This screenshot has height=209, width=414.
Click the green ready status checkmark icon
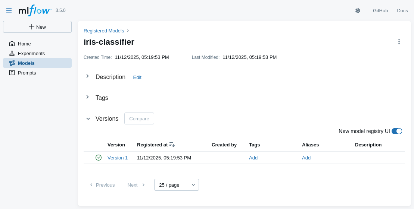(x=99, y=158)
